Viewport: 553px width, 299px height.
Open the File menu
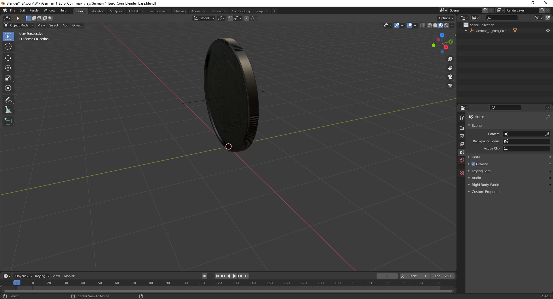click(13, 10)
